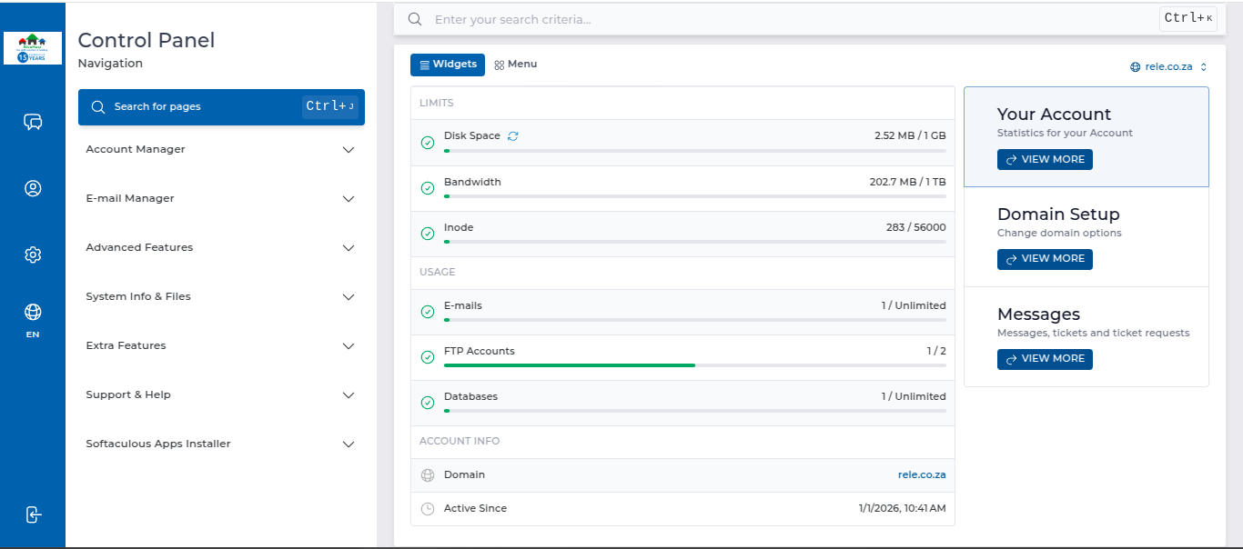Click the logout icon at sidebar bottom

pyautogui.click(x=33, y=514)
